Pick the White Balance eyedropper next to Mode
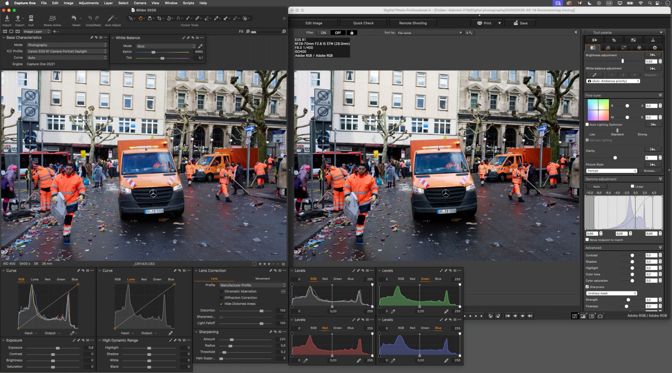Viewport: 672px width, 373px height. (x=200, y=46)
